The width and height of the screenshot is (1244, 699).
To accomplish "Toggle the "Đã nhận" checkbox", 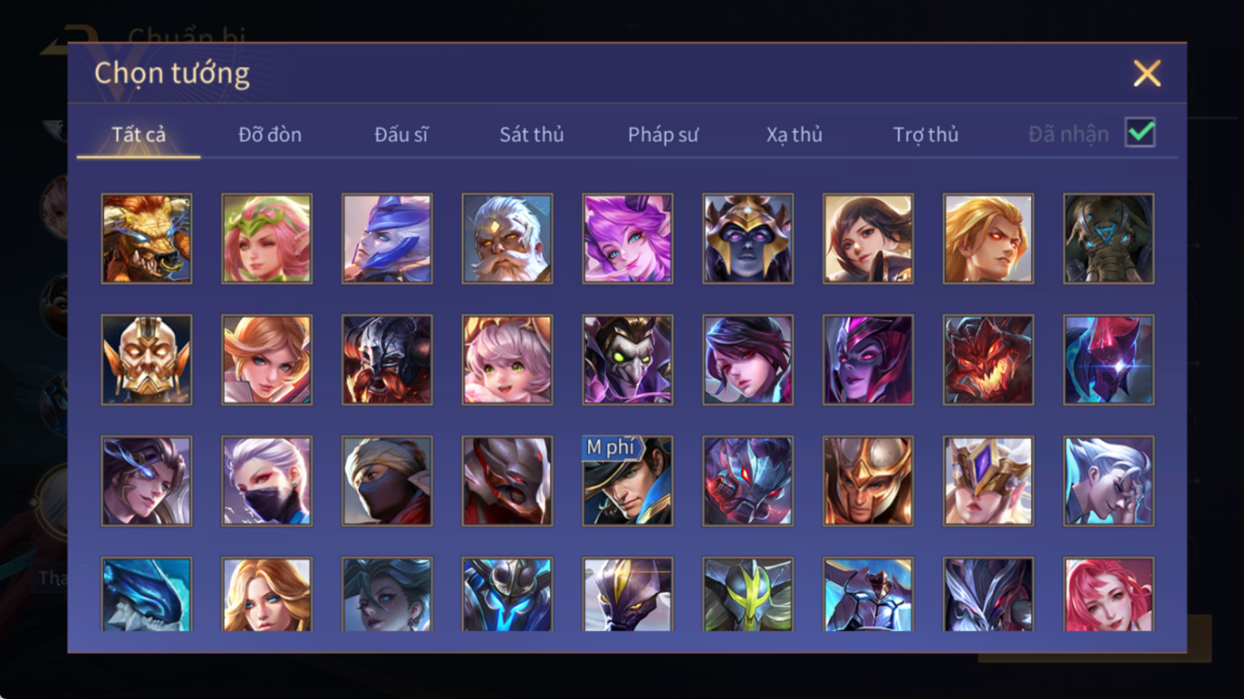I will point(1140,133).
